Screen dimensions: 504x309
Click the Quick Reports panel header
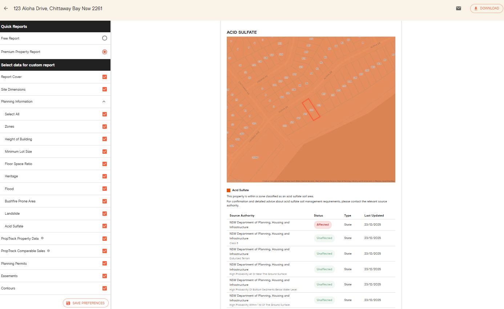(55, 26)
